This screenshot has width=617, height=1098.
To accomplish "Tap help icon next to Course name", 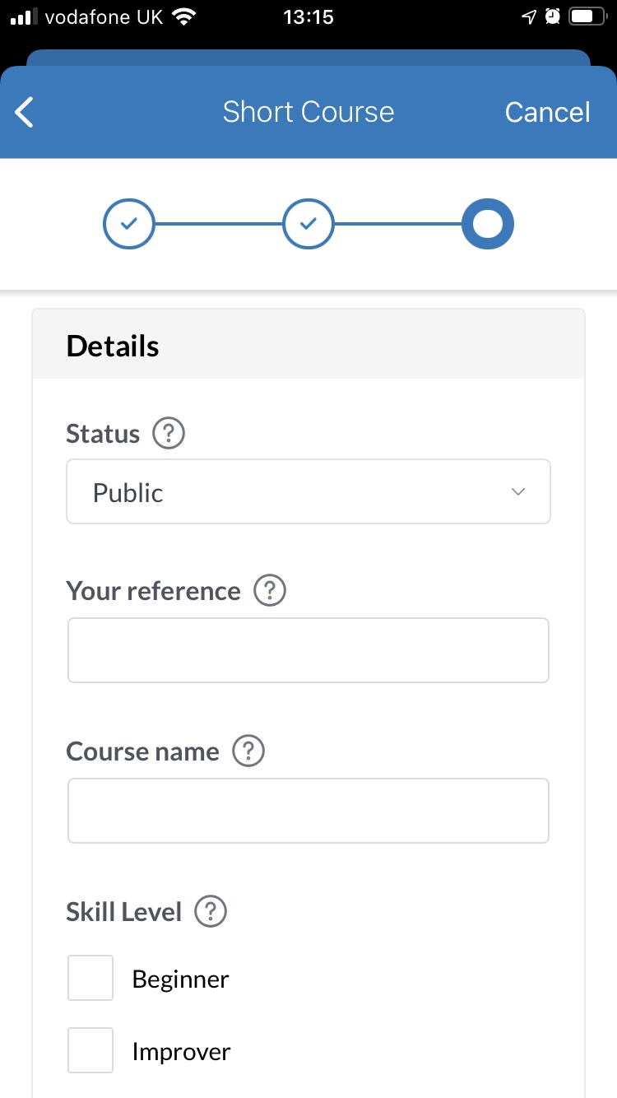I will [x=248, y=751].
